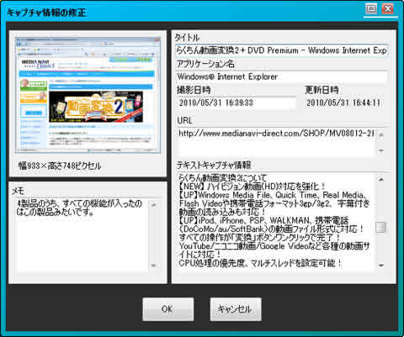The image size is (404, 337).
Task: Close the キャプチャ情報の修正 dialog
Action: (388, 8)
